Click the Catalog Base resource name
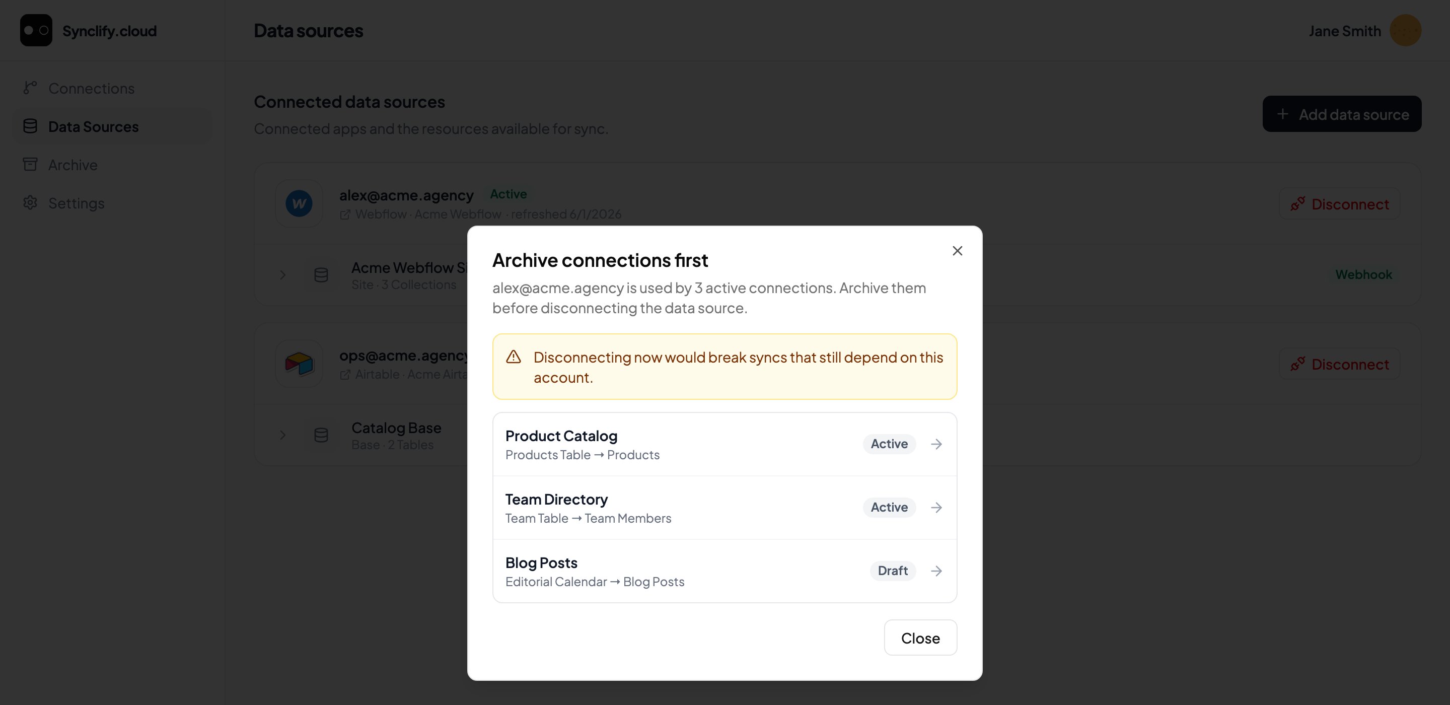Viewport: 1450px width, 705px height. pos(396,428)
